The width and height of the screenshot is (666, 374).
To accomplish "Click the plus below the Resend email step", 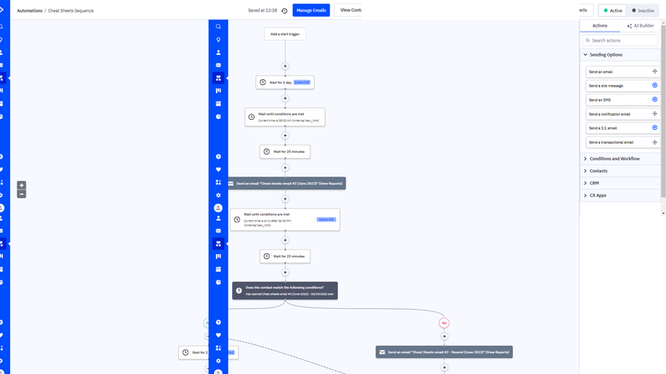I will coord(445,367).
